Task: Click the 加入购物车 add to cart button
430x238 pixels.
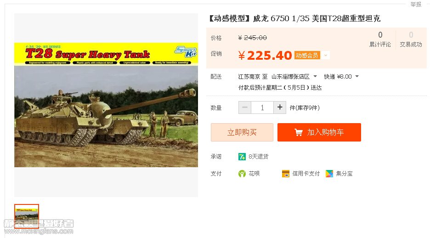Action: pyautogui.click(x=319, y=132)
